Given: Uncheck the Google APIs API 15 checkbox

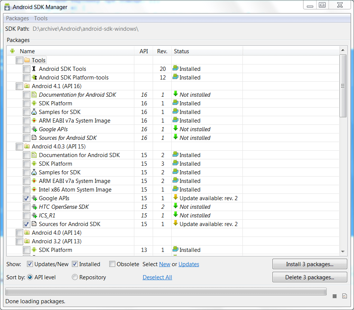Looking at the screenshot, I should (x=27, y=198).
